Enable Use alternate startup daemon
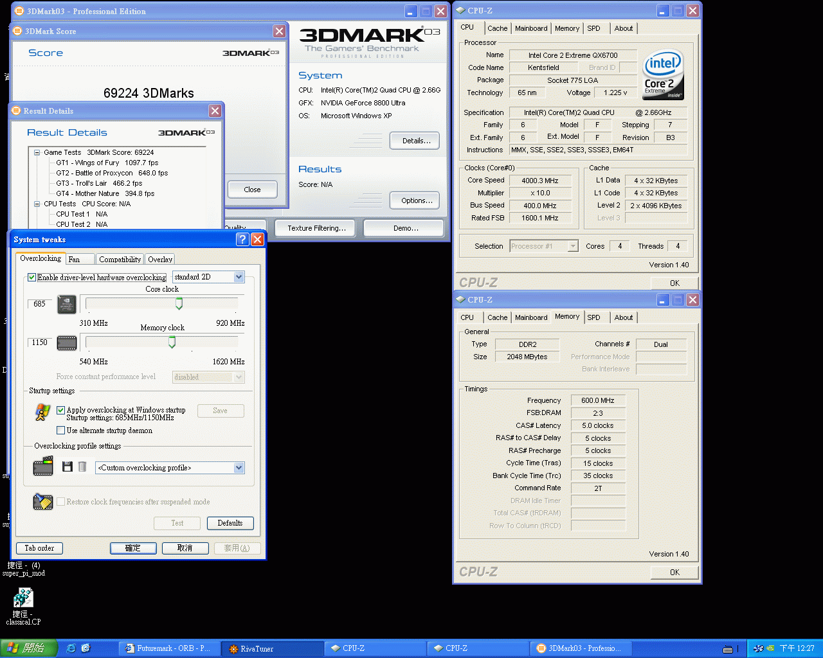Screen dimensions: 823x658 (x=60, y=431)
